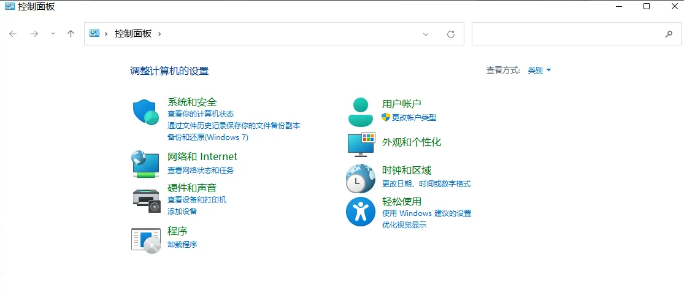Open the 程序 disc icon
The image size is (684, 292).
pyautogui.click(x=146, y=240)
